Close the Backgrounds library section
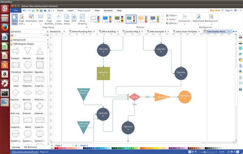The width and height of the screenshot is (243, 154). (x=48, y=40)
